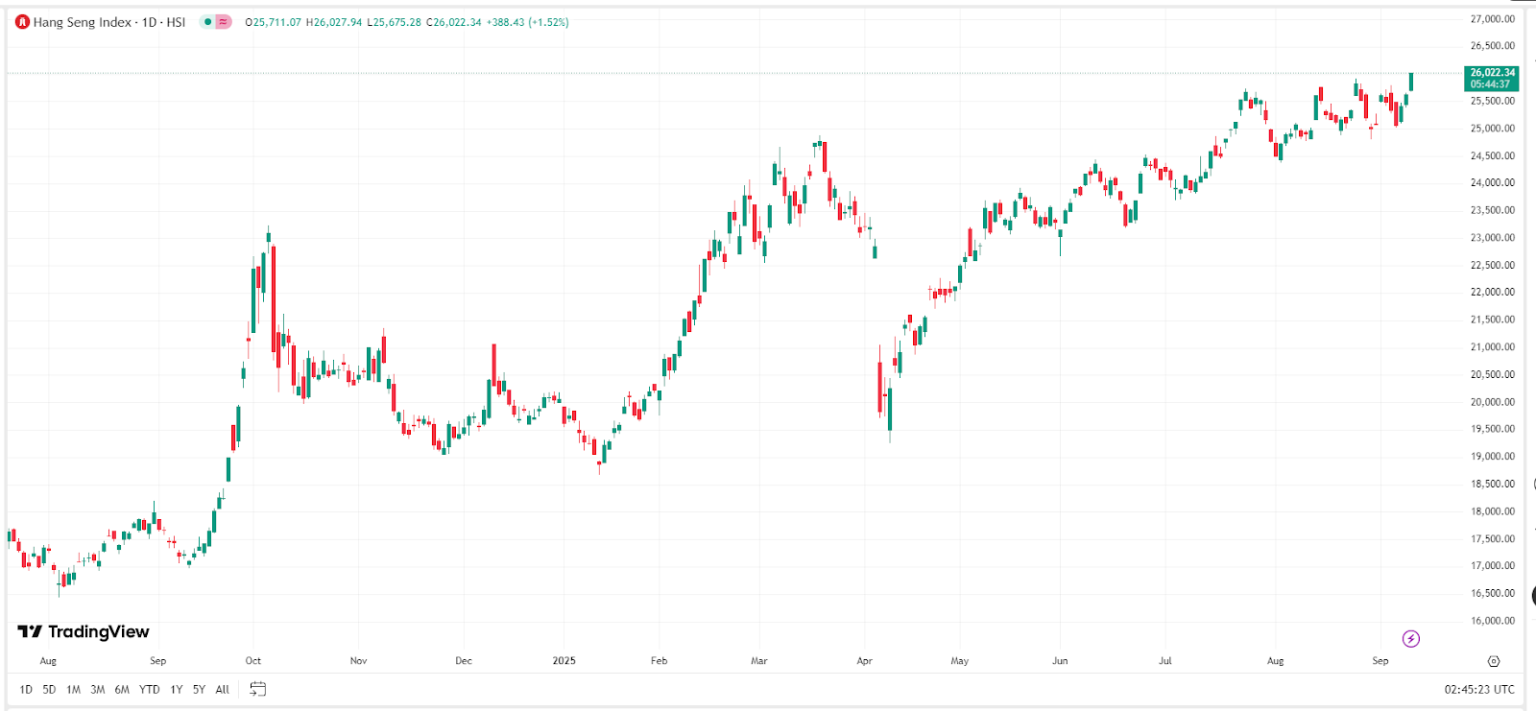
Task: Select the 5D time range
Action: tap(49, 690)
